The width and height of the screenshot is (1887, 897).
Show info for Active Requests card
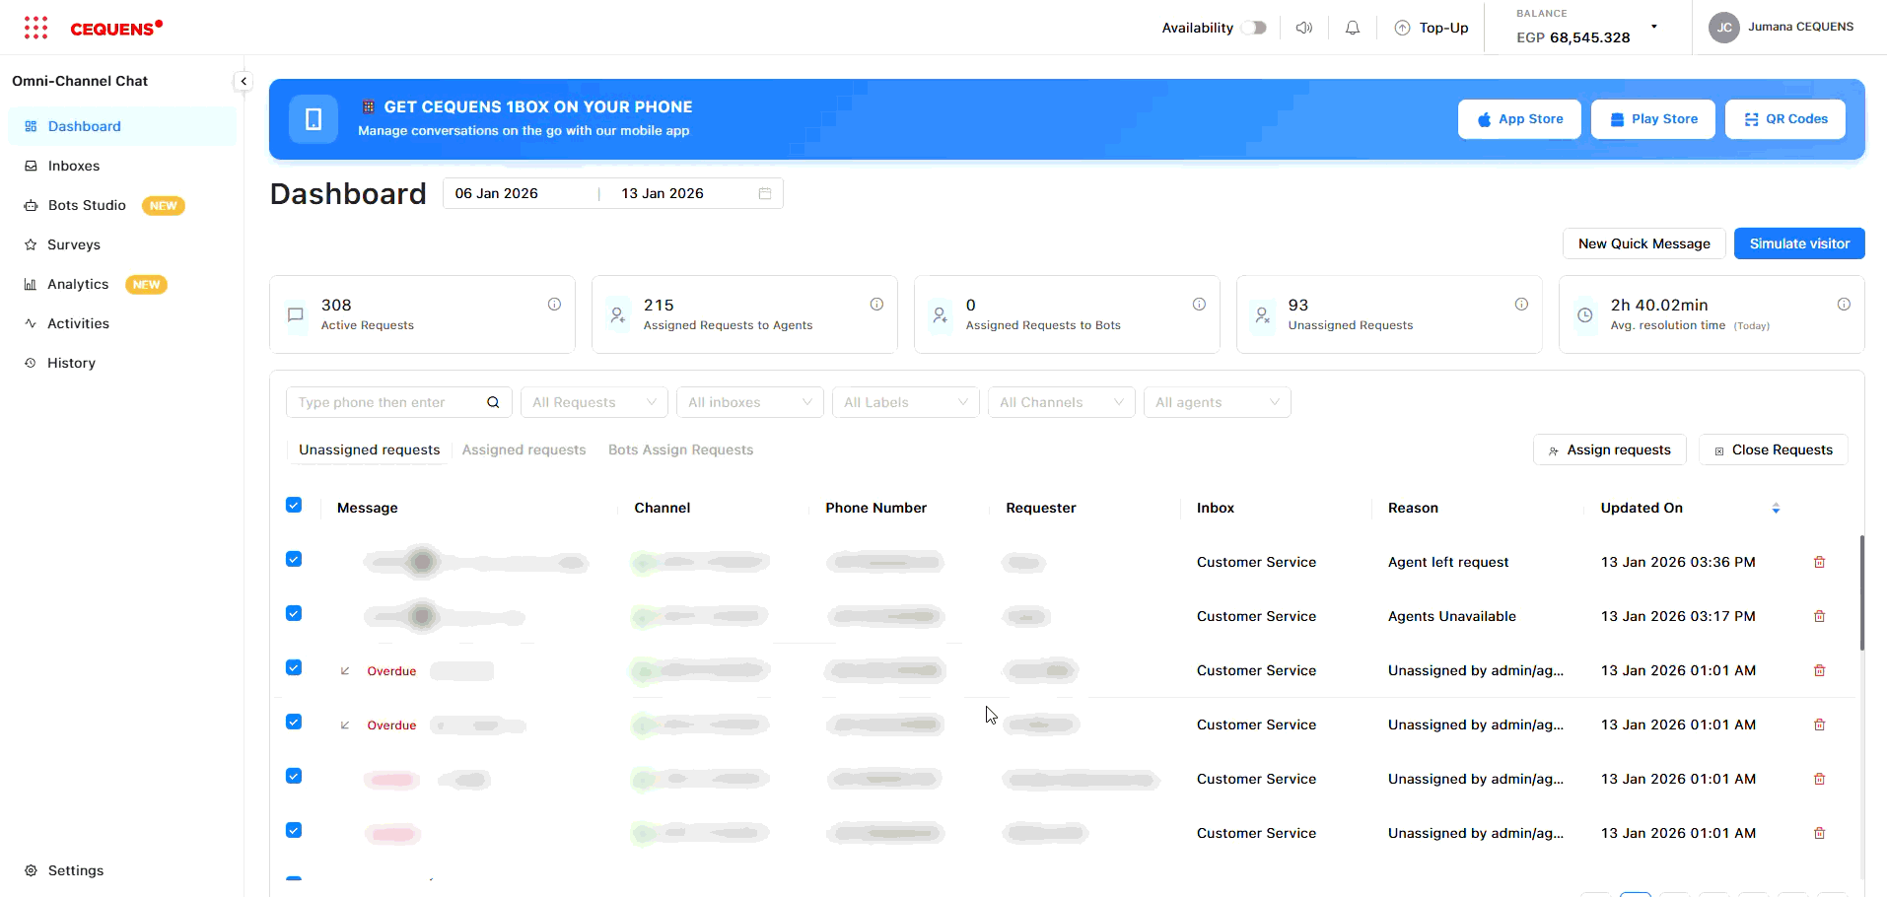(x=554, y=305)
